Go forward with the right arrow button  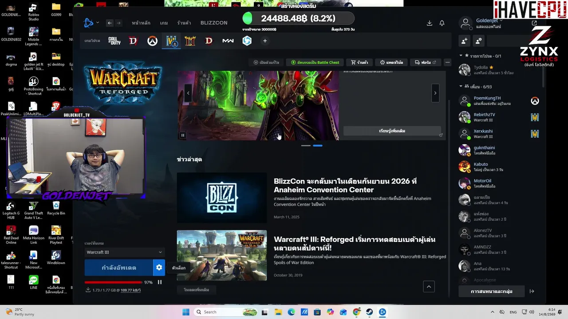point(118,23)
